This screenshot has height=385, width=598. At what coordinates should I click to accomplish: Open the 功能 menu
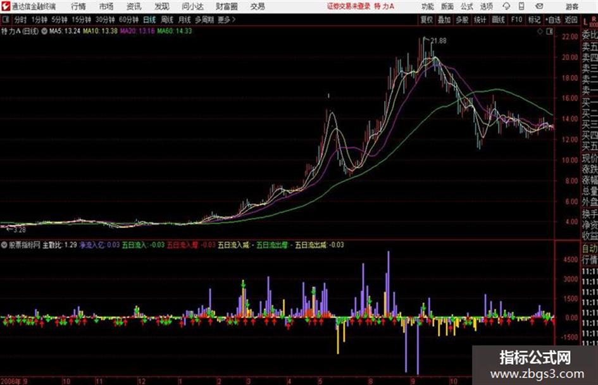pyautogui.click(x=427, y=6)
